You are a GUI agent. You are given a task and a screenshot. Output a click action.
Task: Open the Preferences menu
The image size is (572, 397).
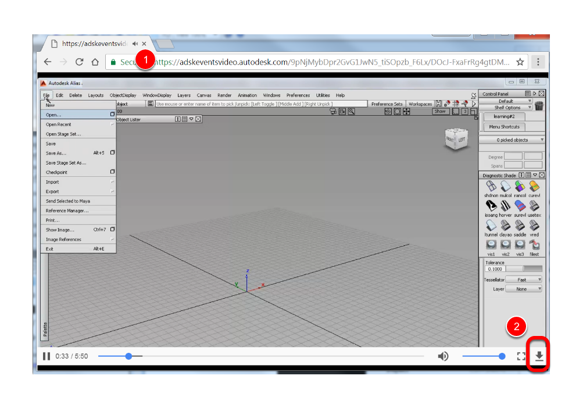tap(298, 95)
